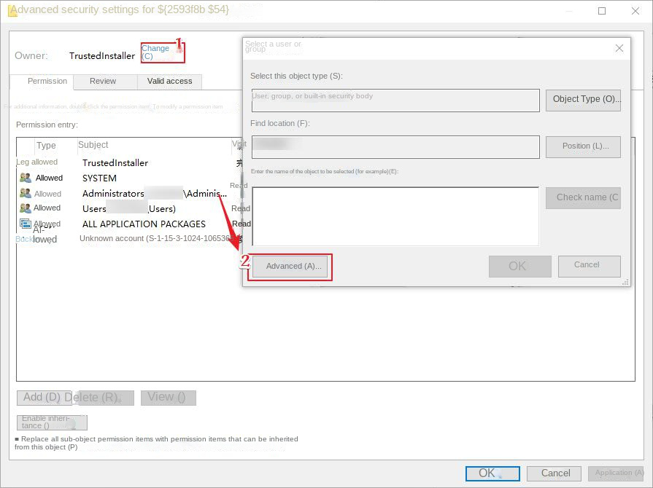Click the Allowed entry icon for TrustedInstaller row
This screenshot has height=488, width=653.
pos(26,162)
